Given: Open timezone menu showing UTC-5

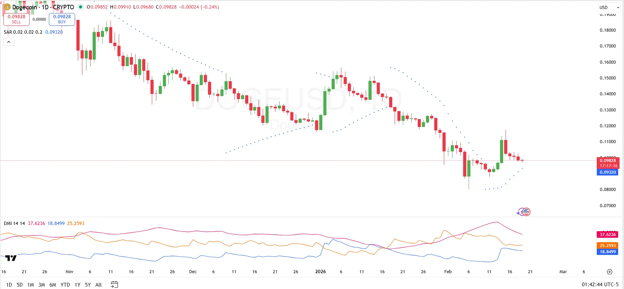Looking at the screenshot, I should (x=600, y=285).
